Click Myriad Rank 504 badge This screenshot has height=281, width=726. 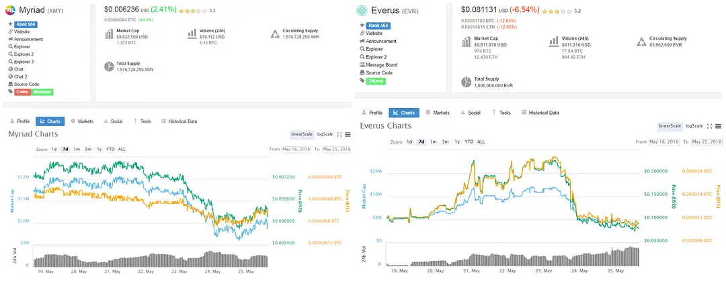26,24
